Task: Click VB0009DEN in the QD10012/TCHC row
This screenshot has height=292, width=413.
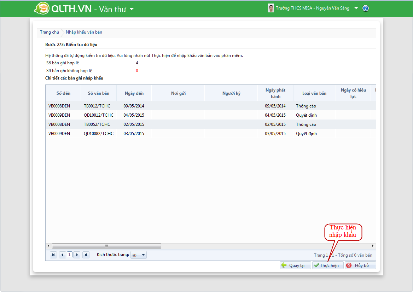Action: (x=59, y=115)
